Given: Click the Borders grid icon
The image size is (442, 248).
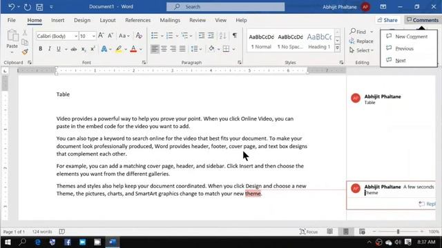Looking at the screenshot, I should point(226,49).
